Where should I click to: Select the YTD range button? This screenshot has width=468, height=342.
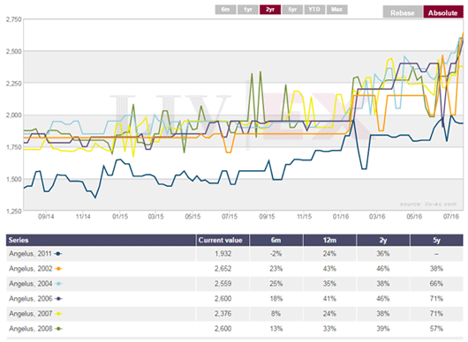tap(314, 10)
